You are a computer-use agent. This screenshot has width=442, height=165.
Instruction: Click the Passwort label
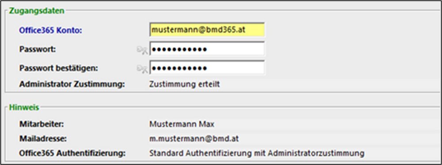pos(38,49)
